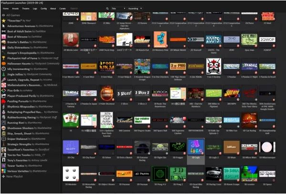Click the Tasselfoot's Favorites avatar icon
This screenshot has height=194, width=286.
pos(4,150)
